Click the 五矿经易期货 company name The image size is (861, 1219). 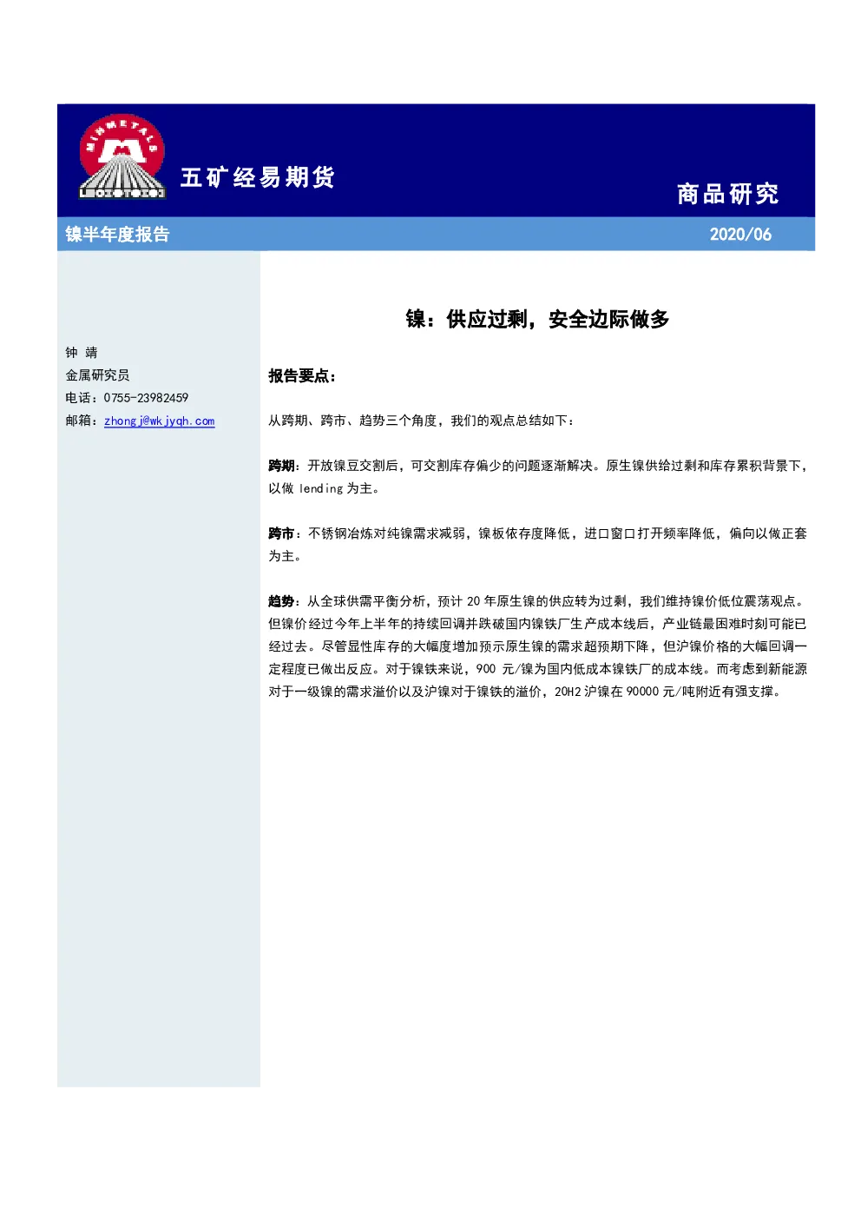coord(258,178)
